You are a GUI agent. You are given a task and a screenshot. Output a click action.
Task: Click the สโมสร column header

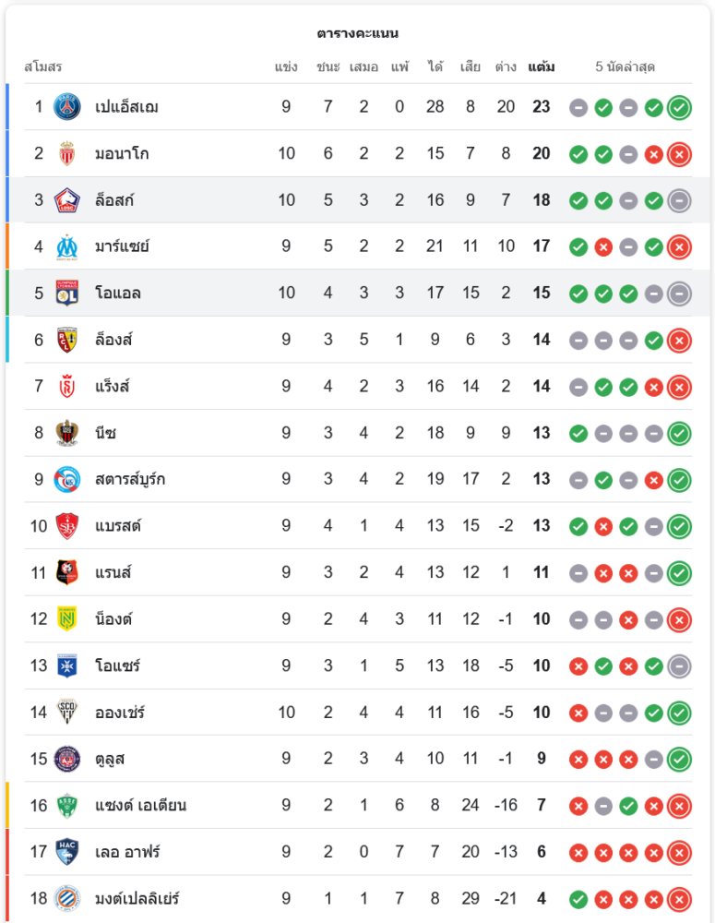(43, 66)
